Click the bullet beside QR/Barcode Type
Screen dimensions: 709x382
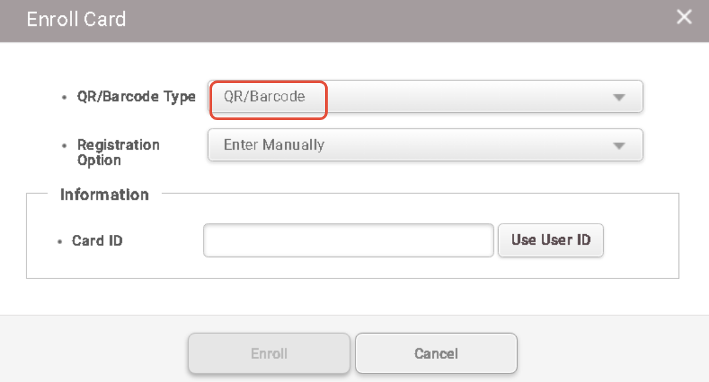point(64,98)
